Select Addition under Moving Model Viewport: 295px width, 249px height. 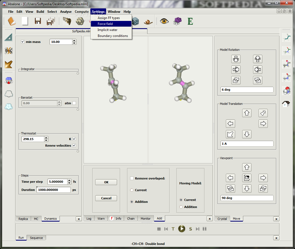tap(181, 207)
